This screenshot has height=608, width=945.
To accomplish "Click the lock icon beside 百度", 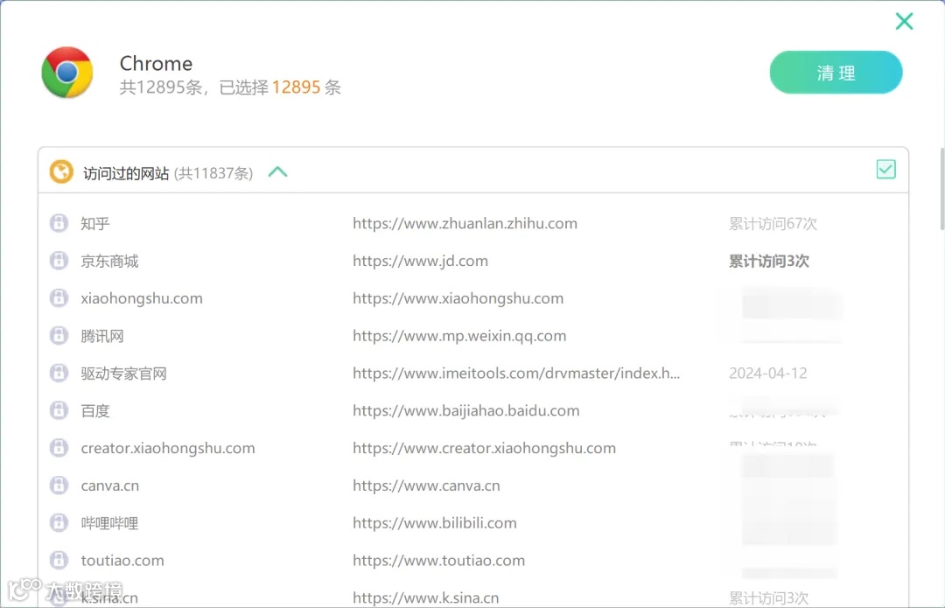I will (x=59, y=410).
